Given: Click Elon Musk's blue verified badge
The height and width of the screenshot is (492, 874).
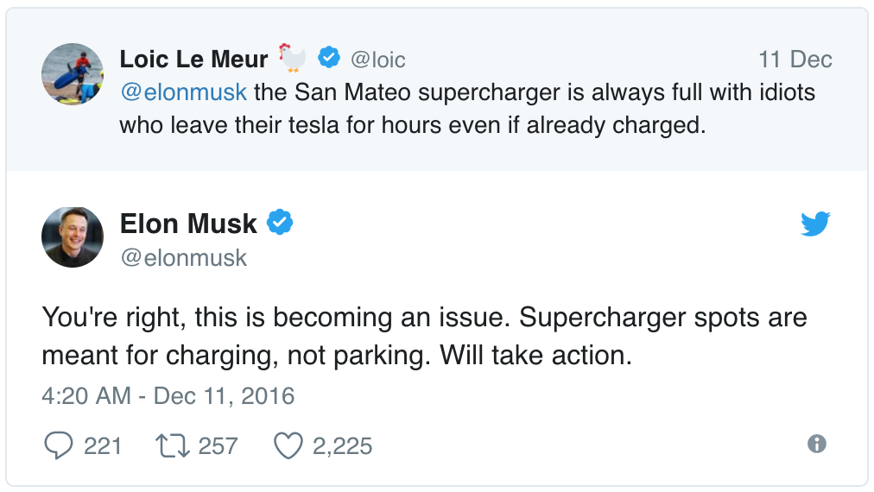Looking at the screenshot, I should (279, 224).
